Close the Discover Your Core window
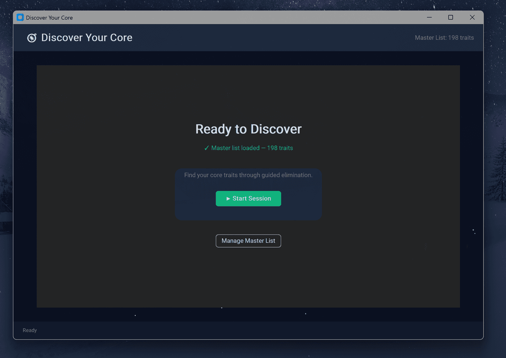 click(x=472, y=18)
